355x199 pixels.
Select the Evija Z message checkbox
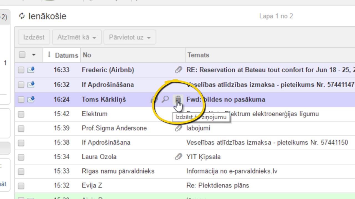click(x=21, y=186)
